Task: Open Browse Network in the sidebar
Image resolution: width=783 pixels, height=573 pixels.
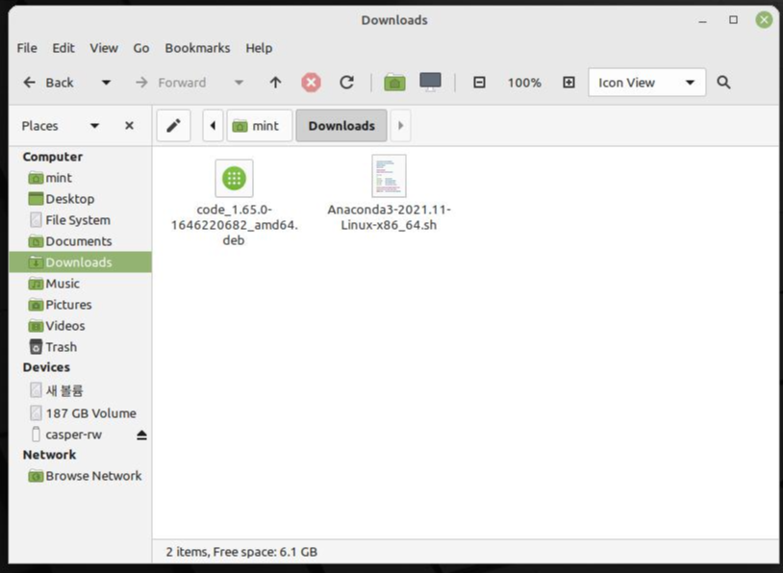Action: click(x=80, y=476)
